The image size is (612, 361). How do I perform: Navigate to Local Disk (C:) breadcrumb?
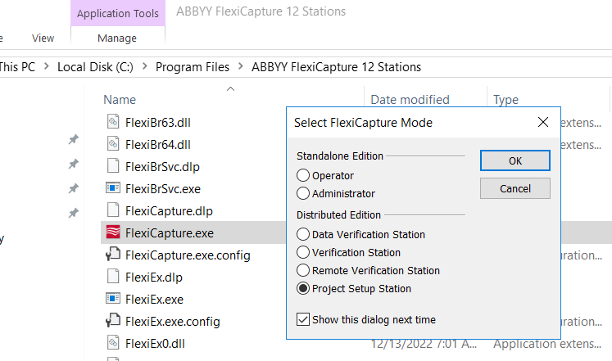pos(95,67)
